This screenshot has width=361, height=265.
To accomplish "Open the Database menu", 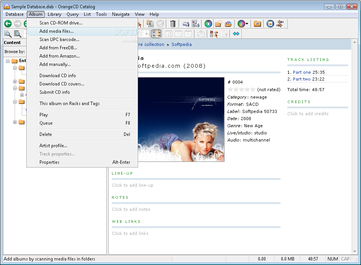I will click(x=15, y=14).
